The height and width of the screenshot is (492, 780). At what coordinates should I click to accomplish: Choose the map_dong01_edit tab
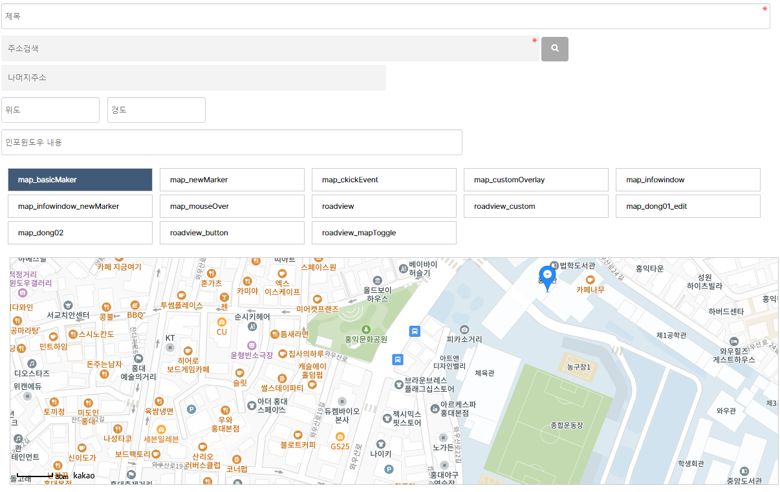pyautogui.click(x=688, y=206)
